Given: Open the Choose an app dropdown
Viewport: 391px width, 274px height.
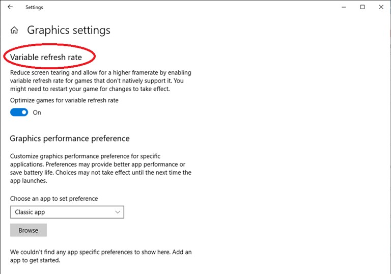Looking at the screenshot, I should pos(67,212).
